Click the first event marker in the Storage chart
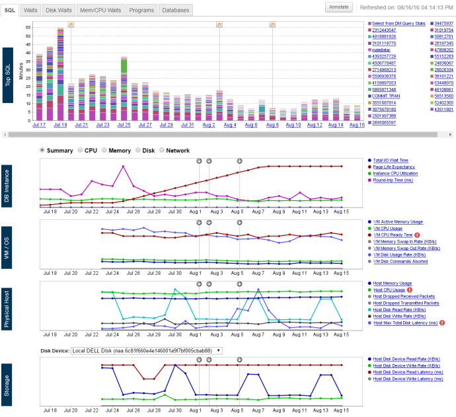456x417 pixels. (200, 360)
